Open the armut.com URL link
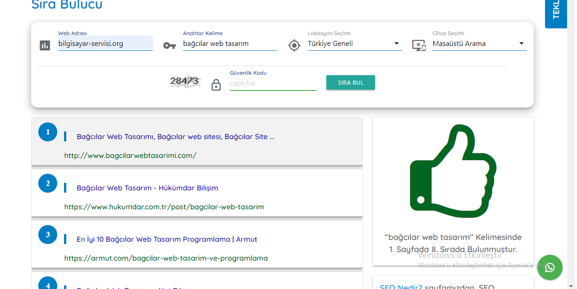 166,258
